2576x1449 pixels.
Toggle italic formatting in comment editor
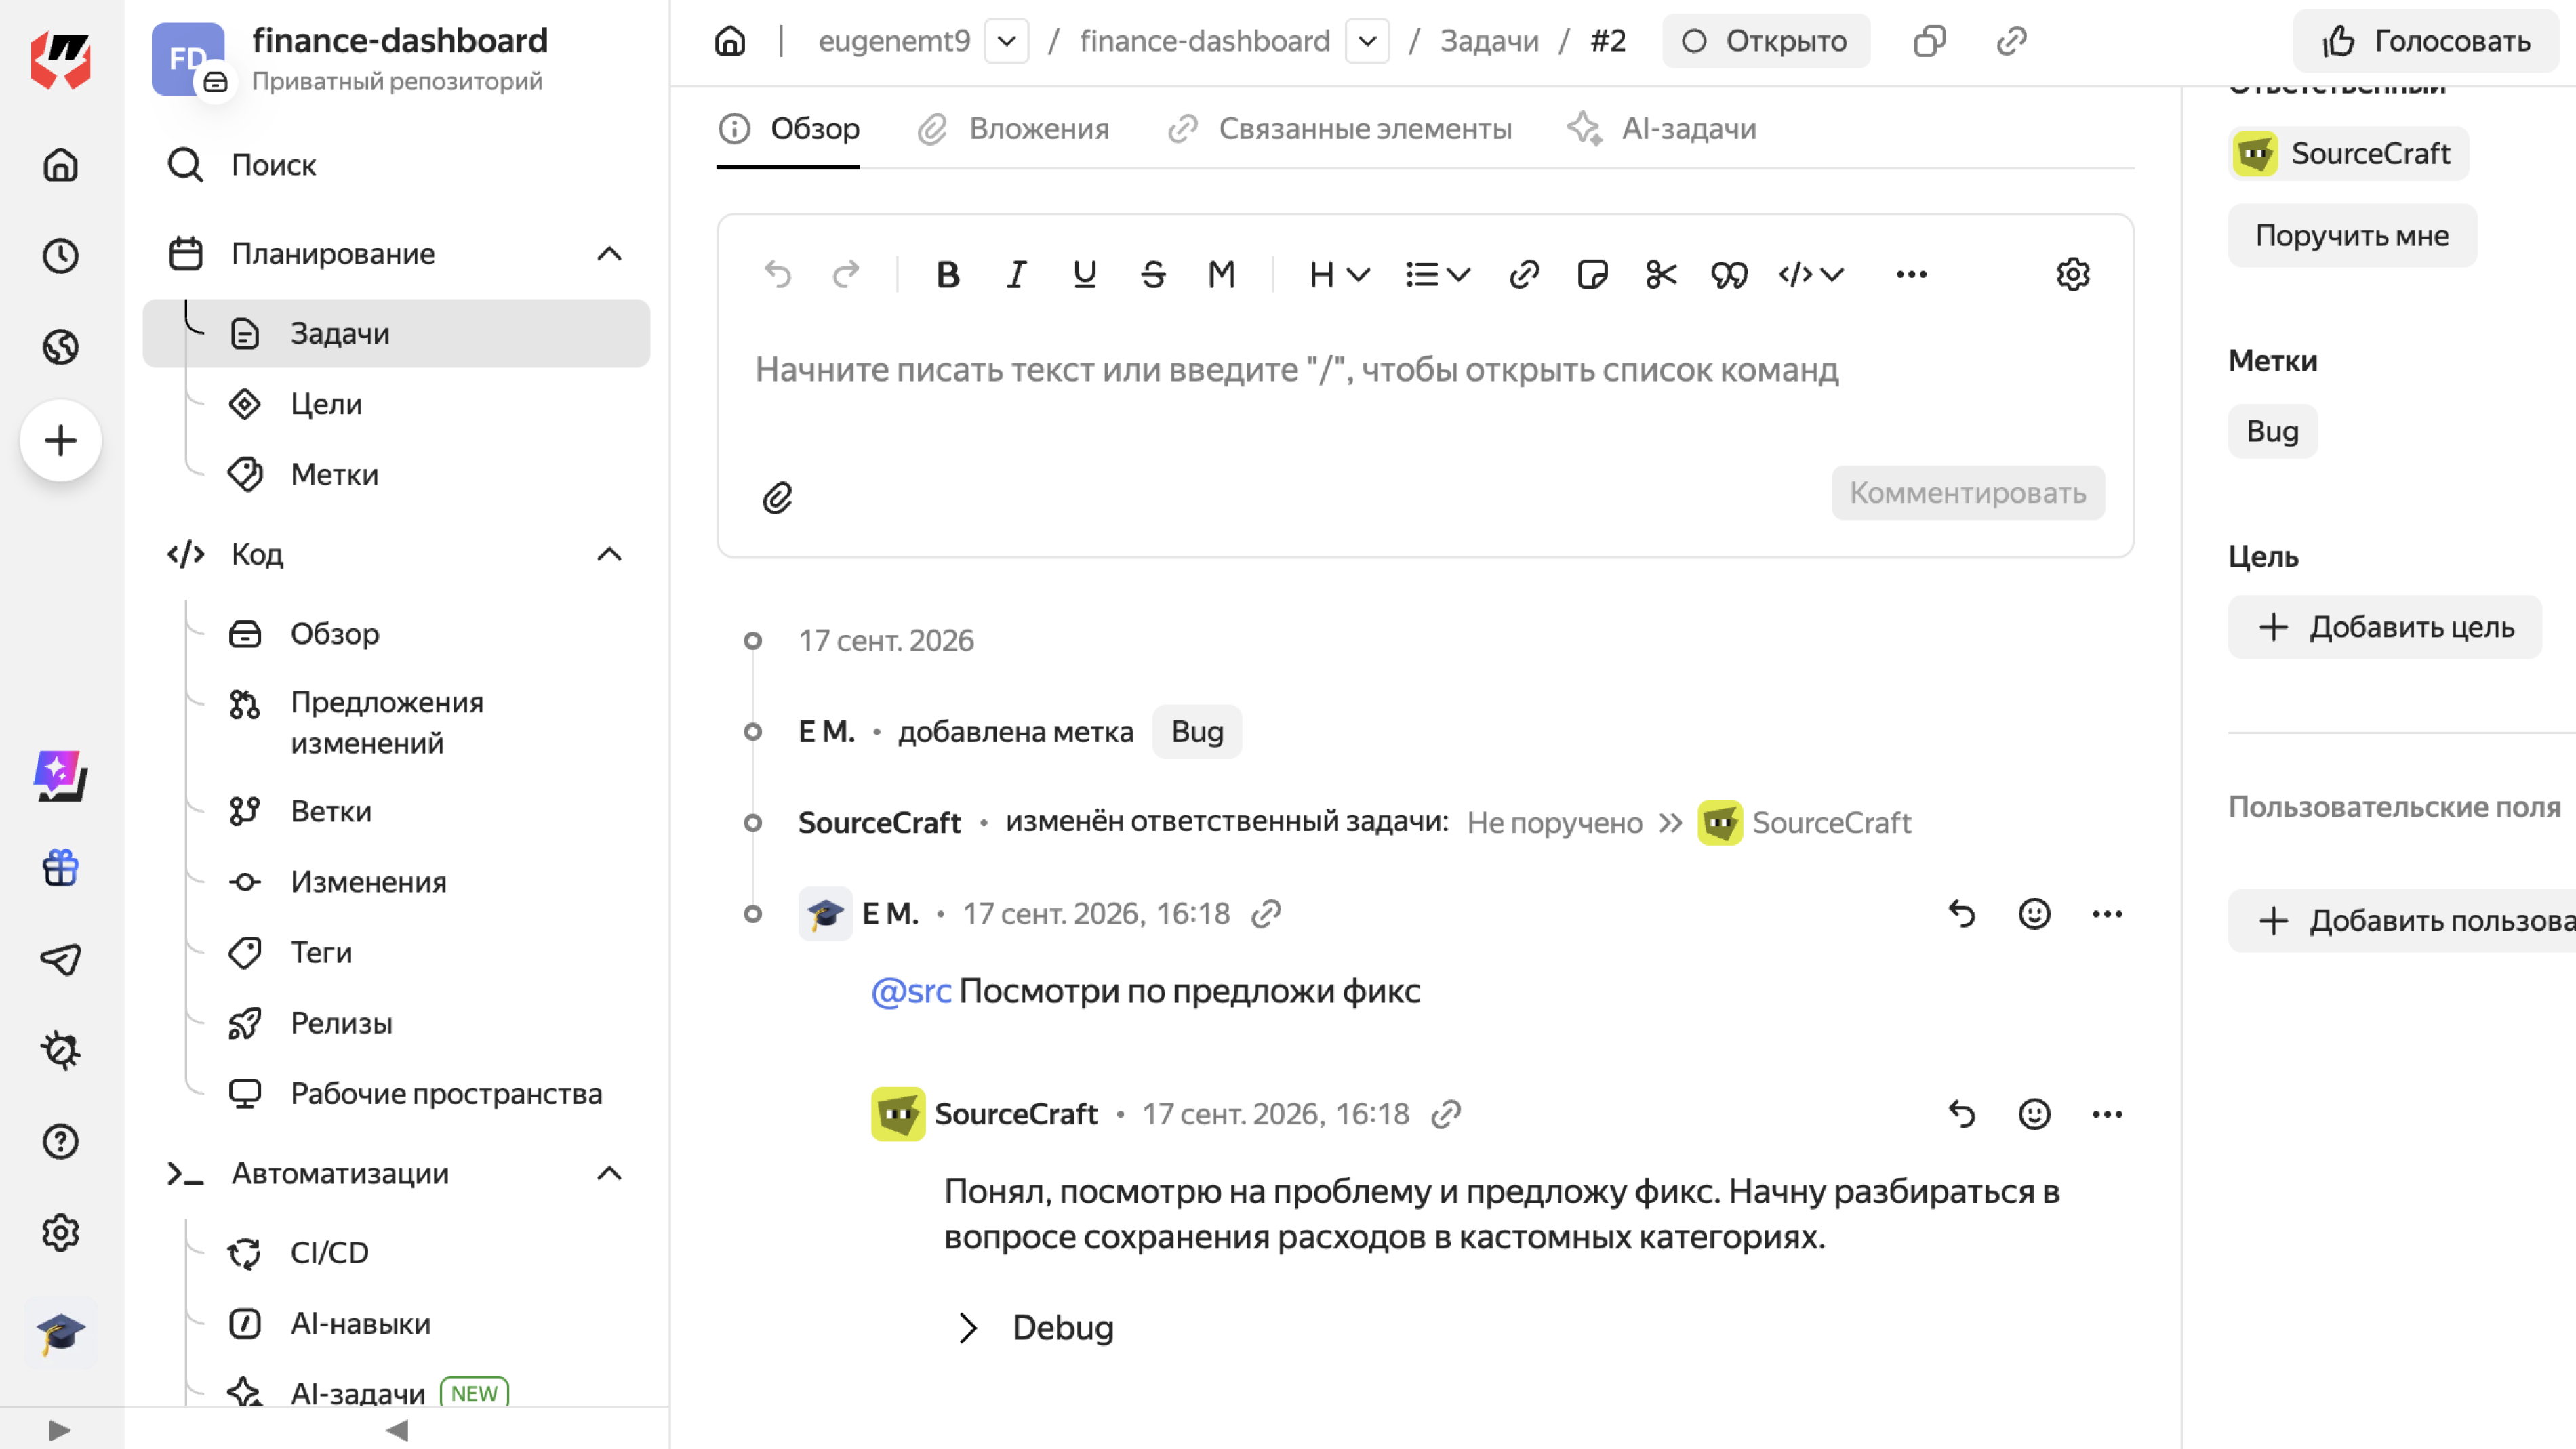point(1016,274)
